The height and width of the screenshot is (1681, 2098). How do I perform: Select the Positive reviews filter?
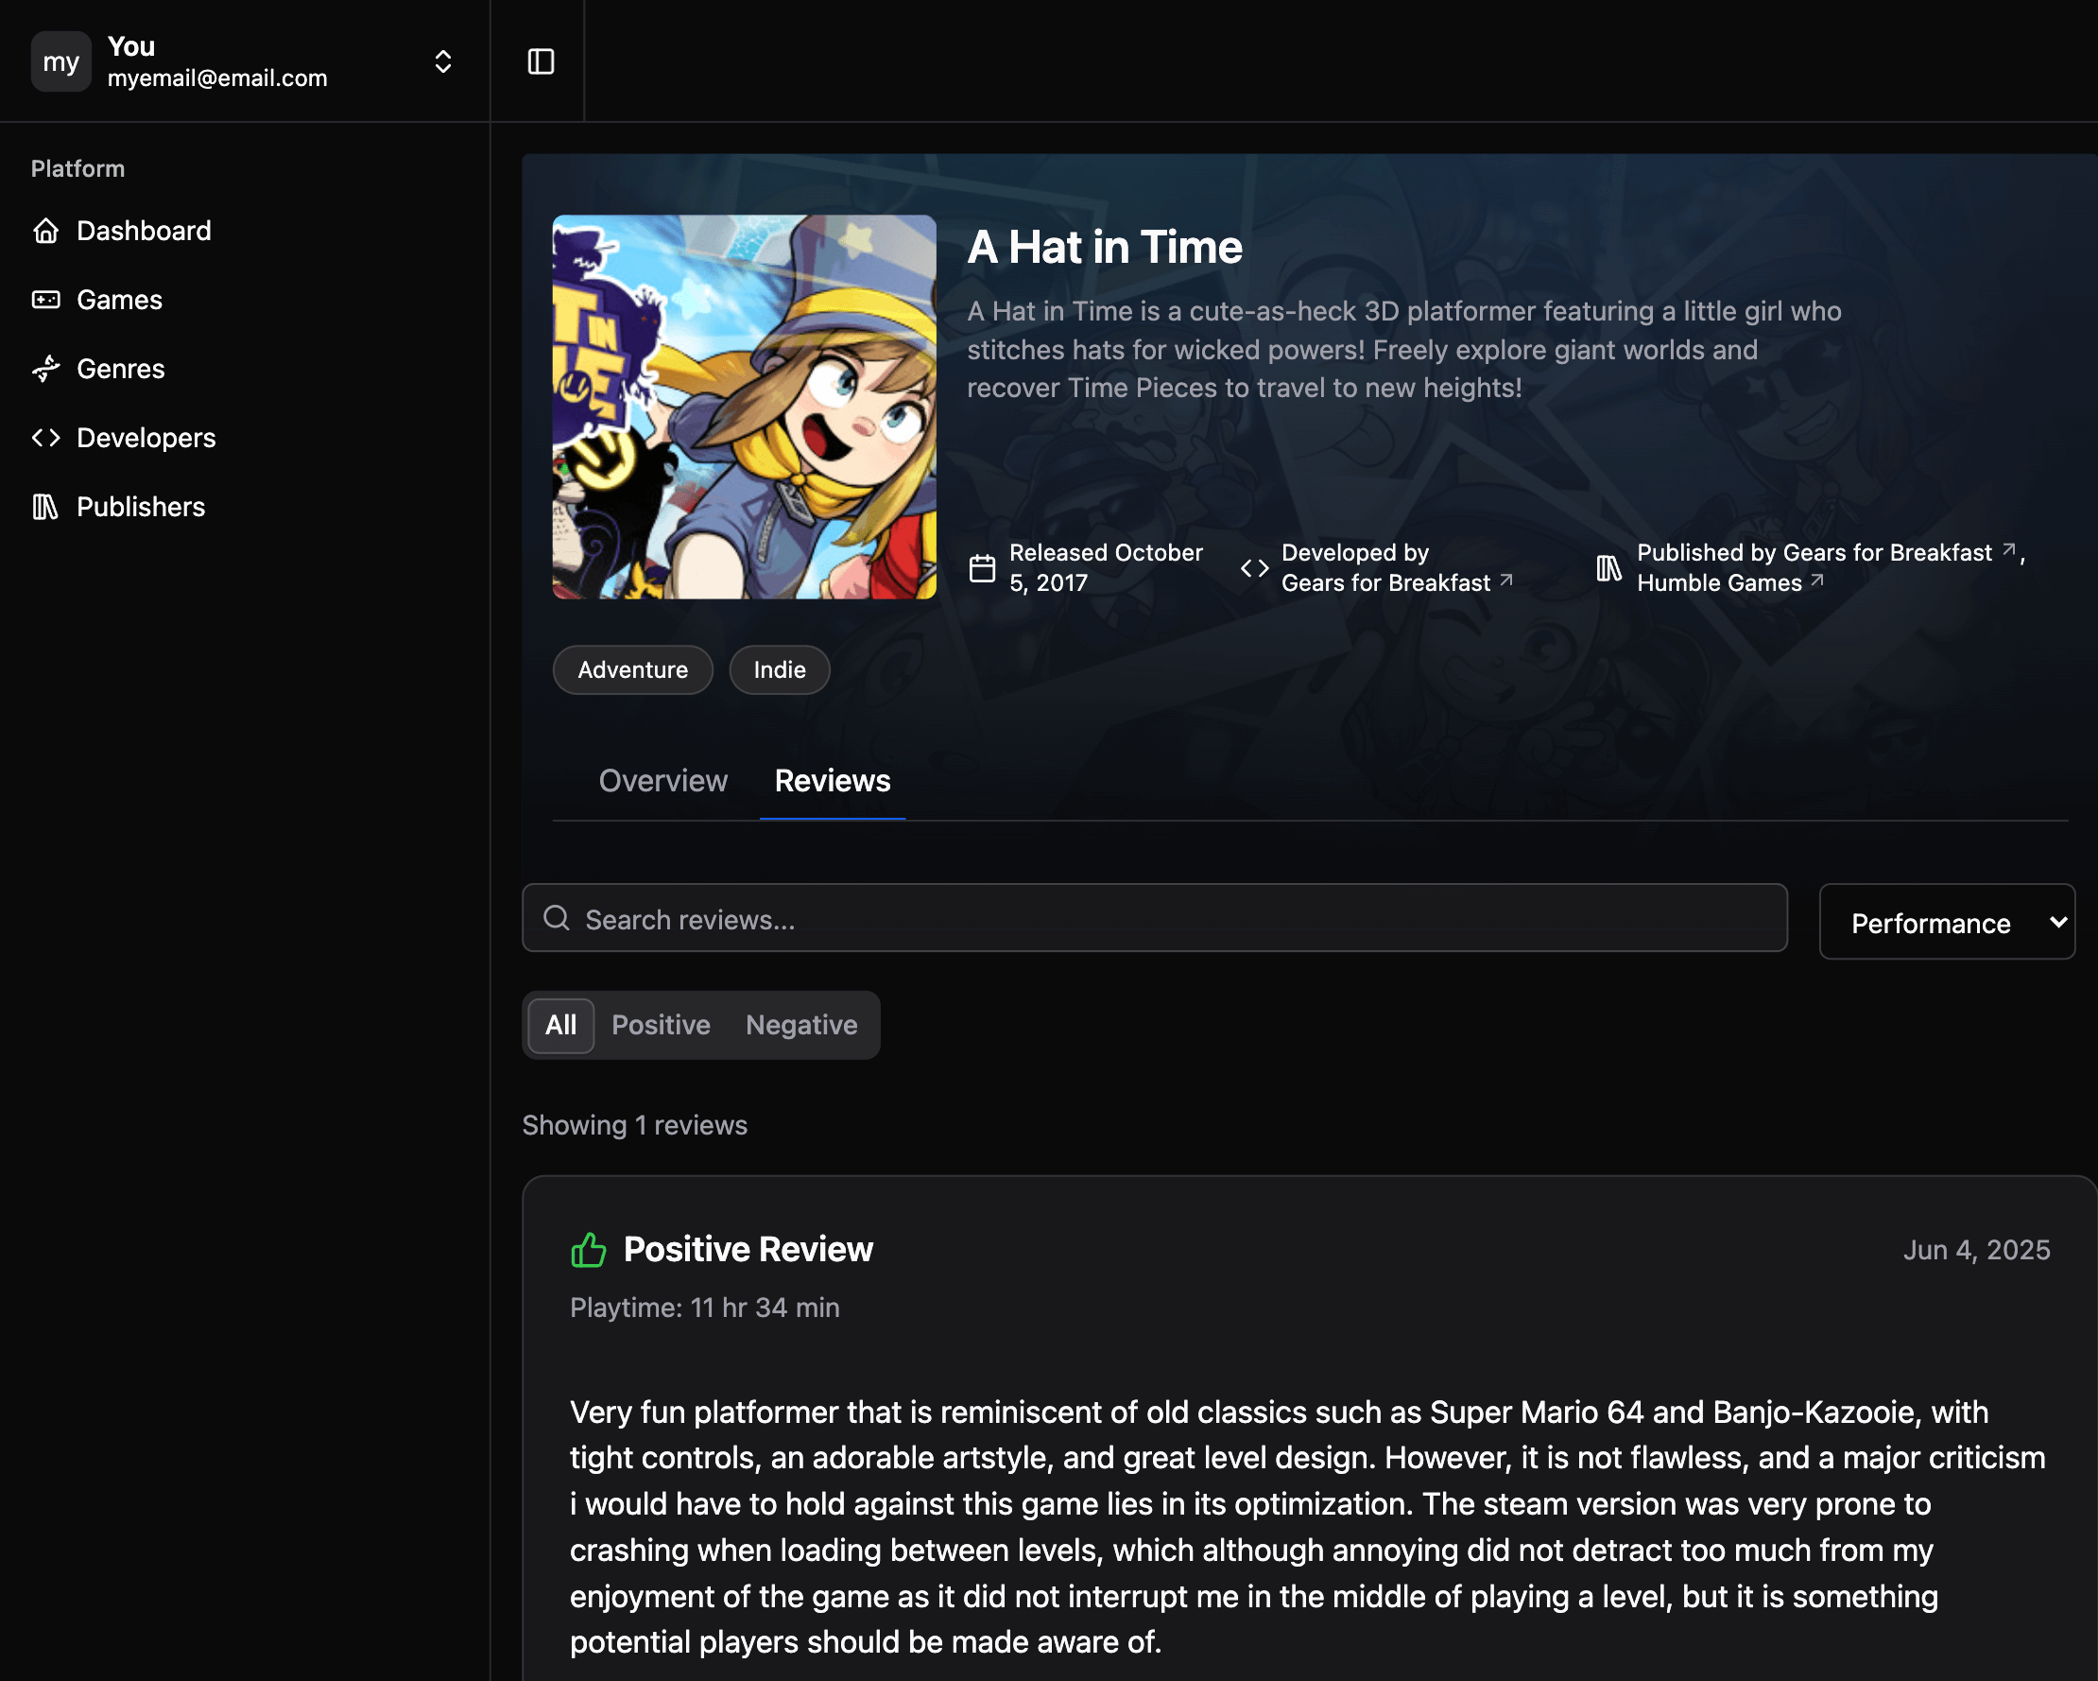[661, 1025]
